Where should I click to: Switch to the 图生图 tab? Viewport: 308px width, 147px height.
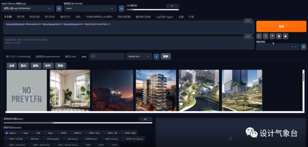click(21, 17)
